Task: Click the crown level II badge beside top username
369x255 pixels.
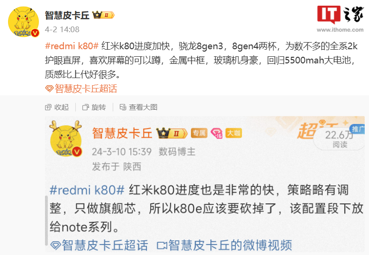Action: pos(103,15)
